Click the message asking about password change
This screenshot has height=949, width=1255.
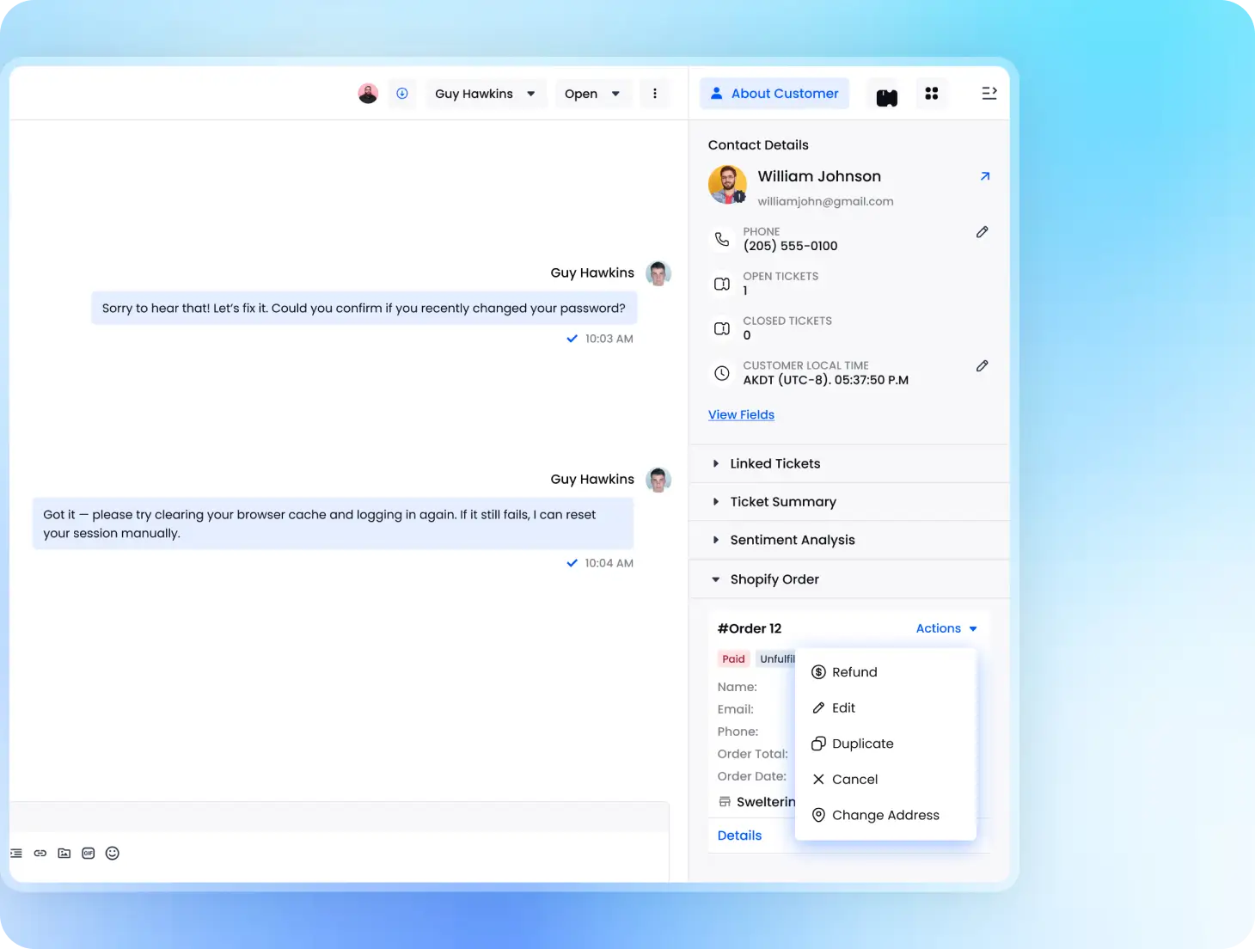coord(364,309)
